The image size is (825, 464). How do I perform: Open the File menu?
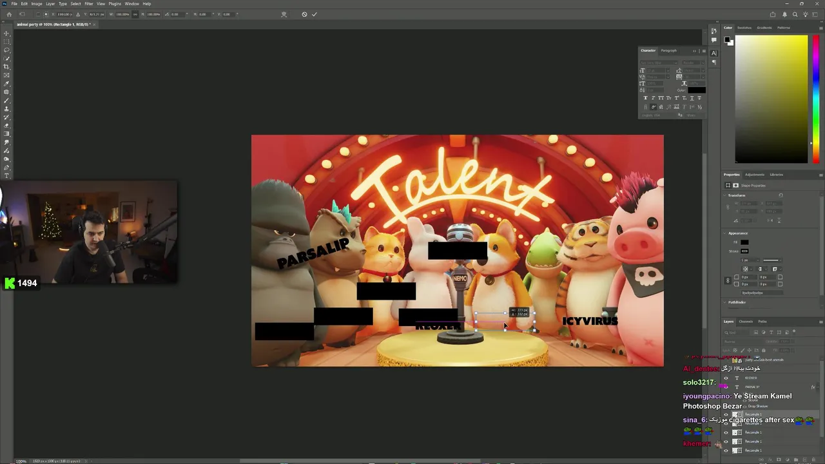(x=14, y=4)
